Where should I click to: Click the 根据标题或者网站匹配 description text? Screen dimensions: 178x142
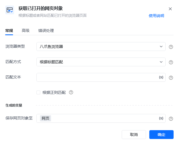pyautogui.click(x=52, y=15)
